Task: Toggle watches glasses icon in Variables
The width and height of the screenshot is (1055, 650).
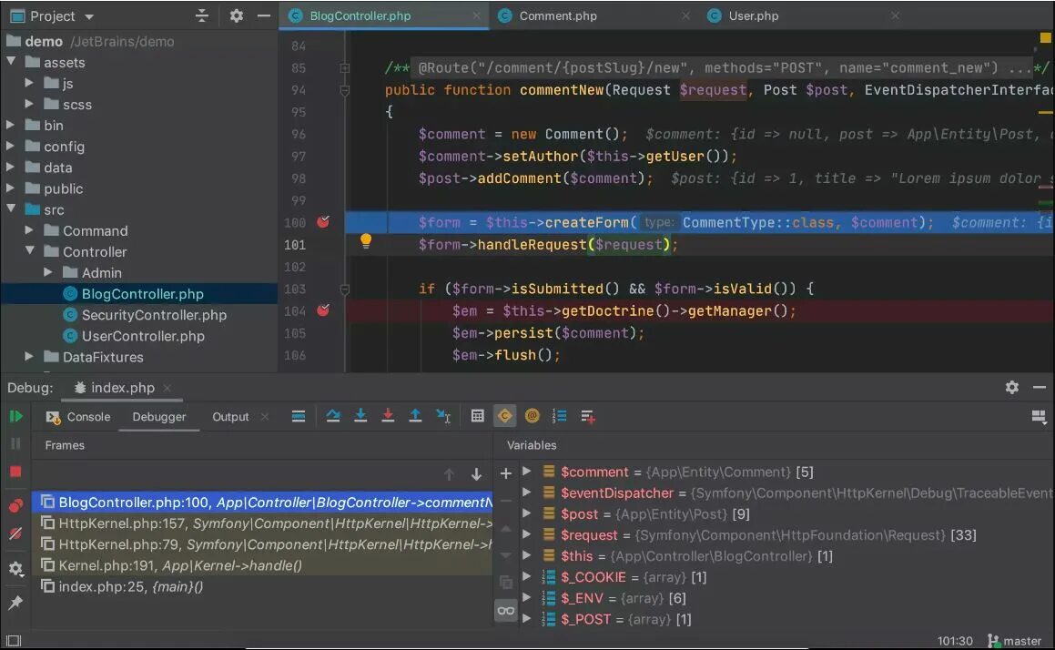Action: (x=506, y=611)
